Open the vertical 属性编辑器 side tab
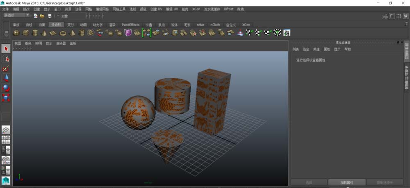Screen dimensions: 410x188 pos(407,51)
